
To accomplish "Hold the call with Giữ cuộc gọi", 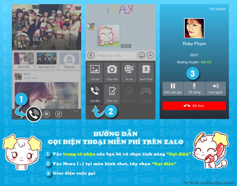I will point(173,89).
